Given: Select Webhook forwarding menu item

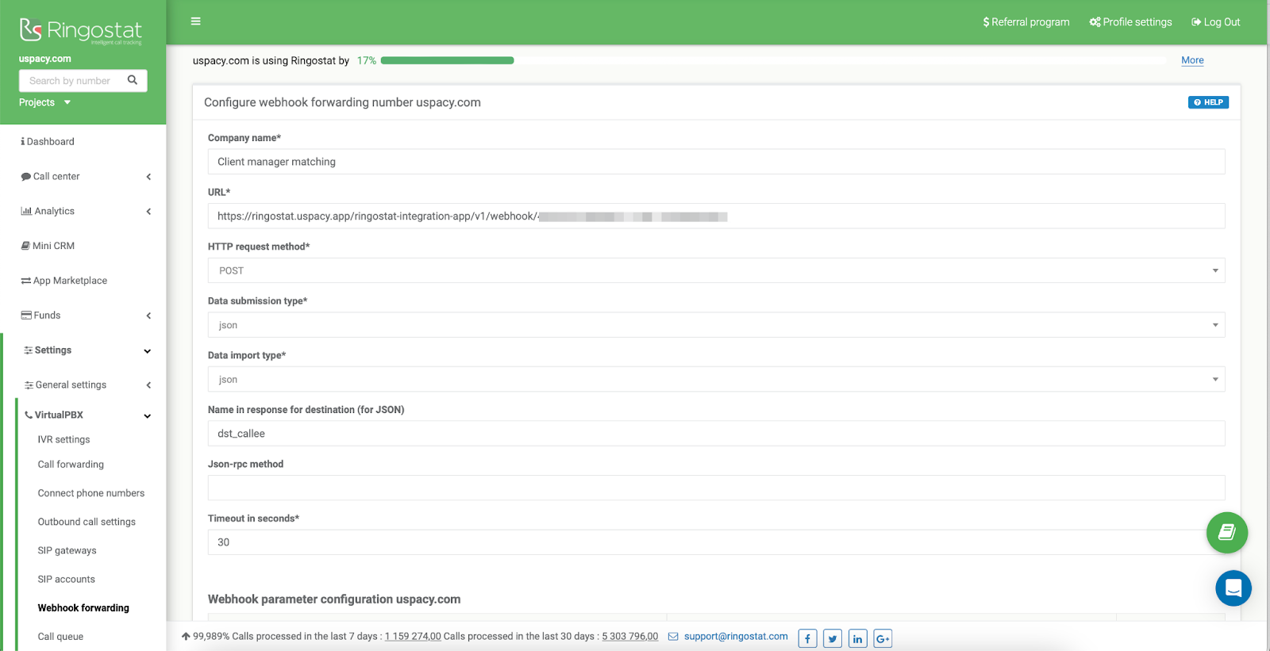Looking at the screenshot, I should point(83,608).
